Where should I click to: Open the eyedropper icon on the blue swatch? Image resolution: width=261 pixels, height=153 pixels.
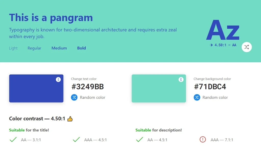[58, 79]
